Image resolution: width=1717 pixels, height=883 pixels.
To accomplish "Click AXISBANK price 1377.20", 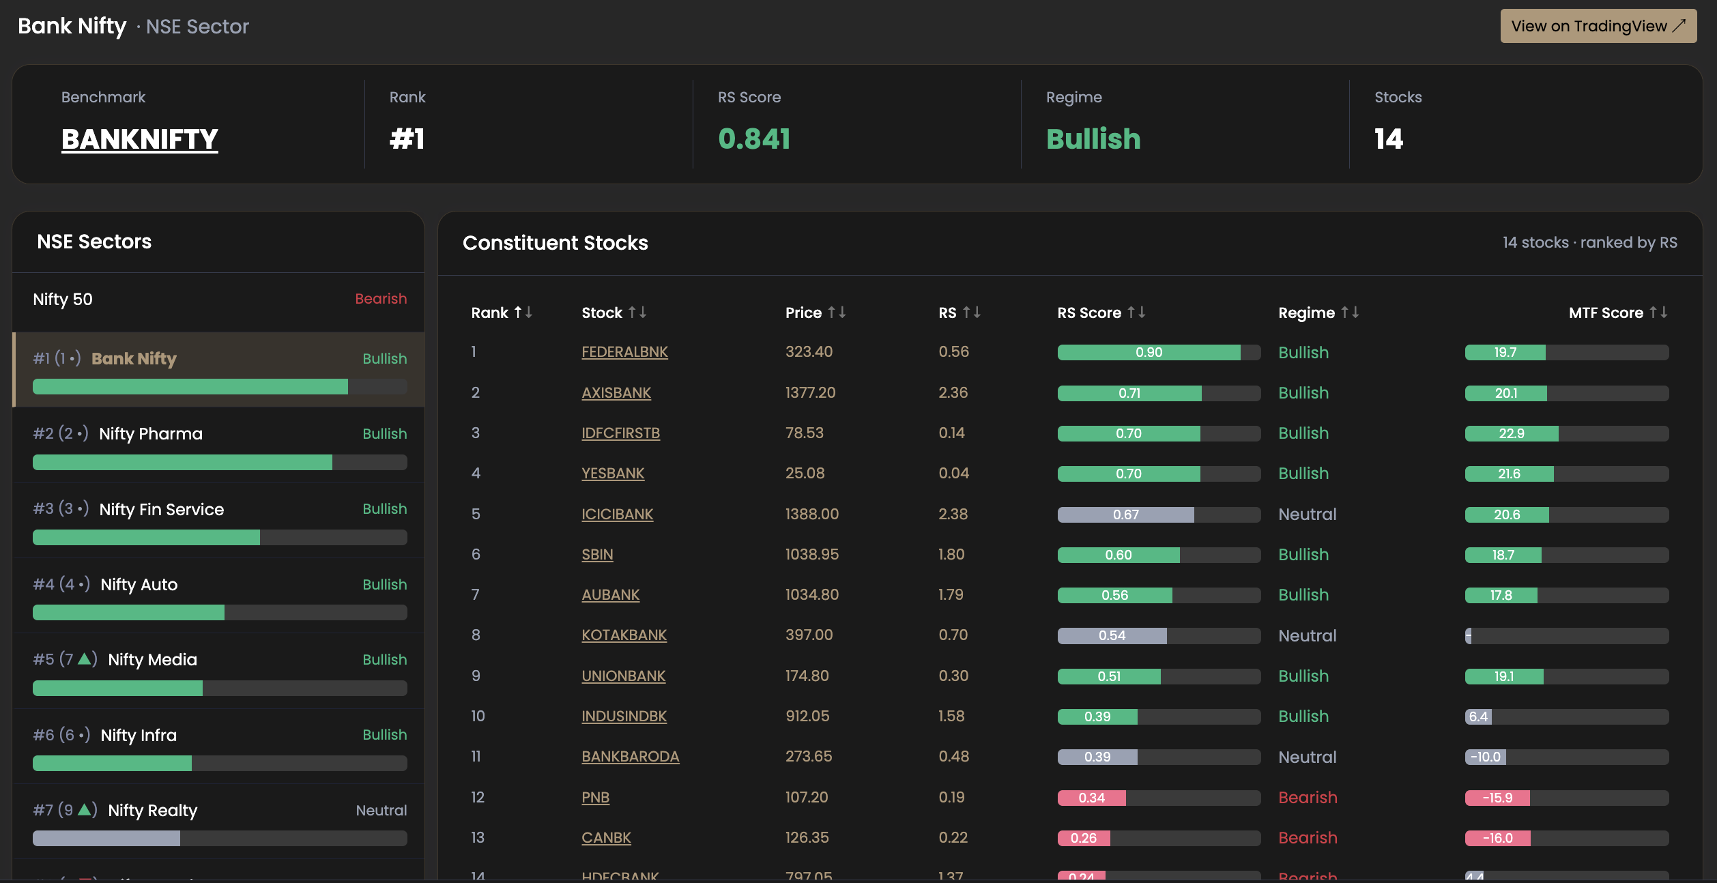I will pyautogui.click(x=810, y=393).
